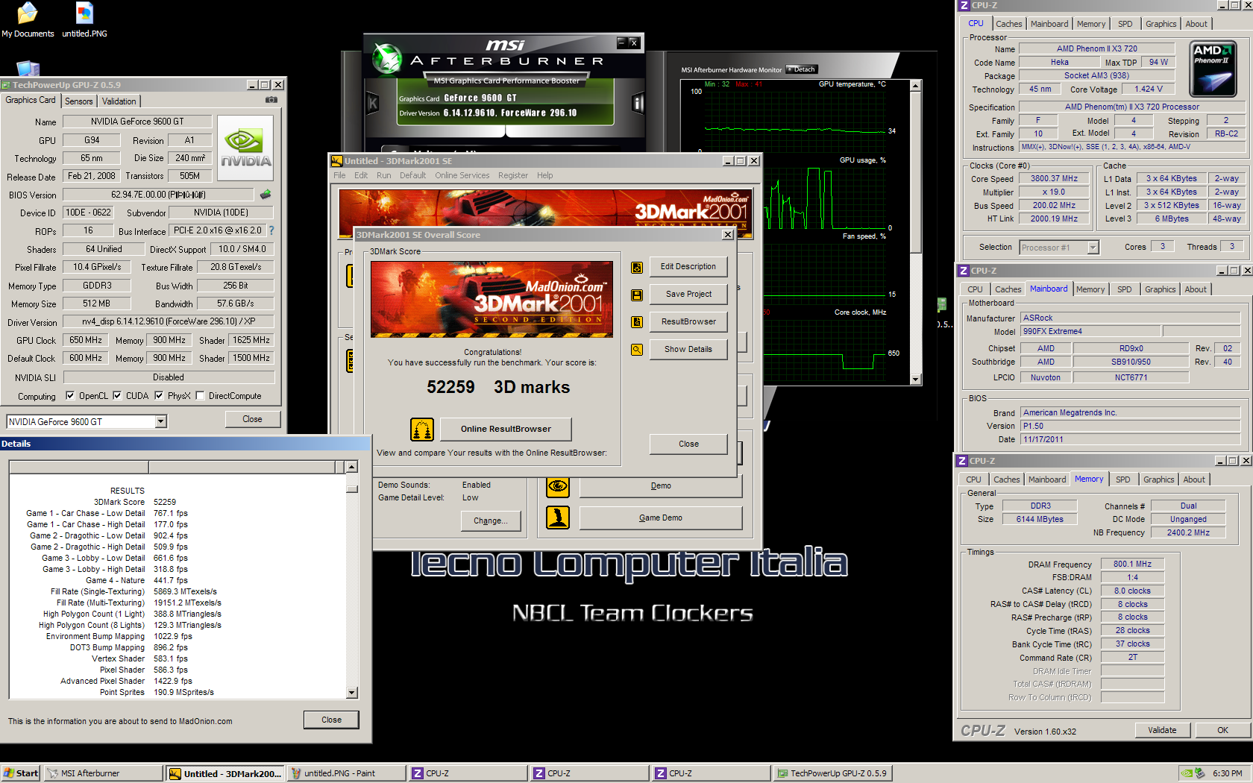Click Demo eye icon in 3DMark
The height and width of the screenshot is (783, 1253).
[x=558, y=486]
